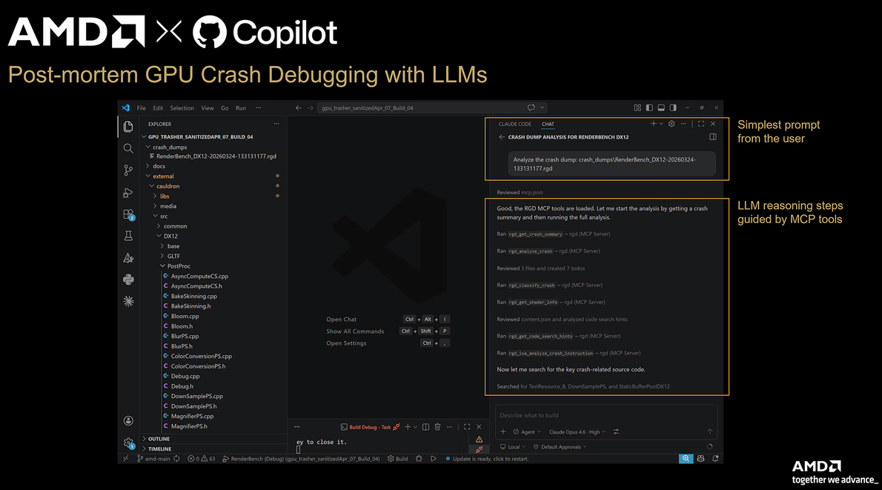This screenshot has width=882, height=490.
Task: Toggle the bottom Panel layout button
Action: tap(661, 107)
